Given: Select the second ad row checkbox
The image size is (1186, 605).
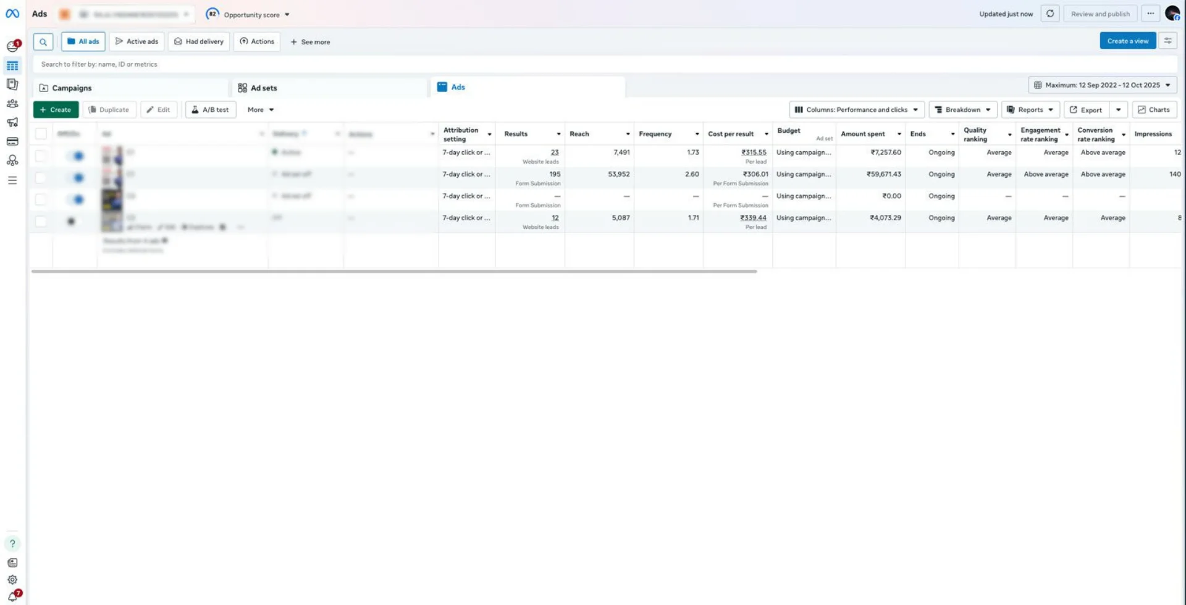Looking at the screenshot, I should tap(41, 178).
